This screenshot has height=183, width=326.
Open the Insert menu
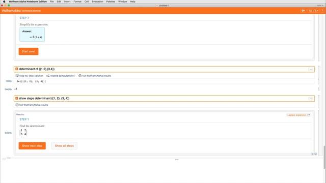point(67,2)
